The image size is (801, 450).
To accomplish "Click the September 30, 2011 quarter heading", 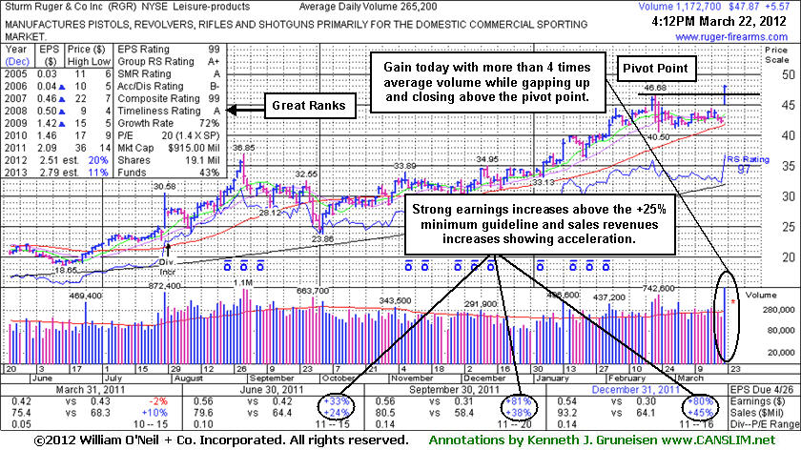I will (x=454, y=390).
